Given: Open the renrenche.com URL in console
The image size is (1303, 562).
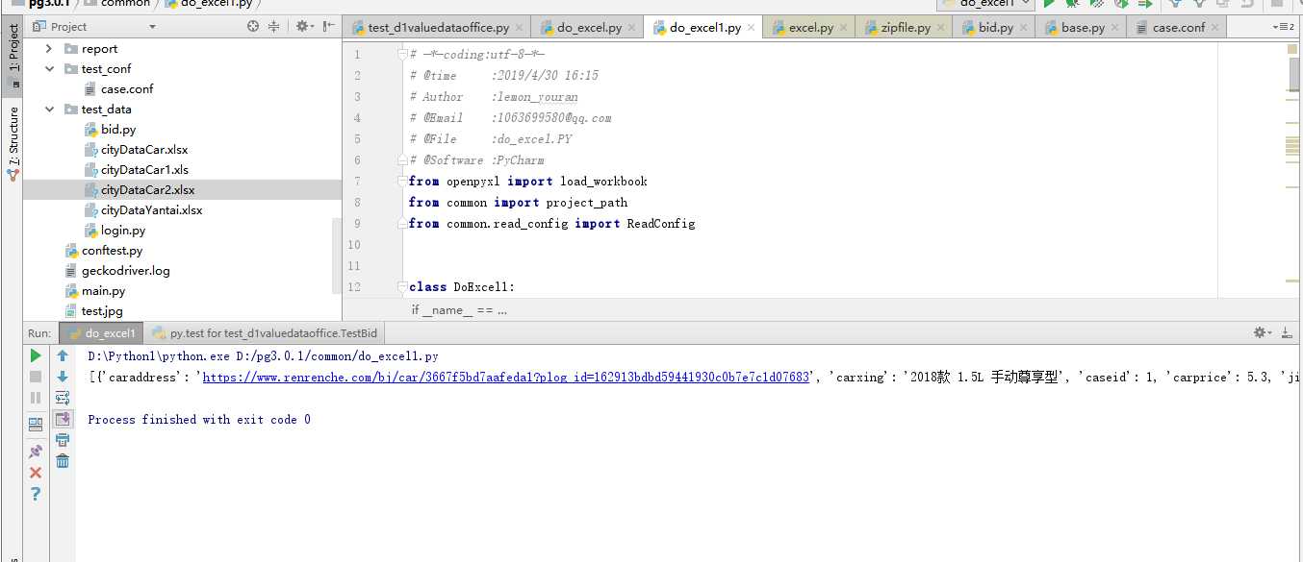Looking at the screenshot, I should pos(505,378).
